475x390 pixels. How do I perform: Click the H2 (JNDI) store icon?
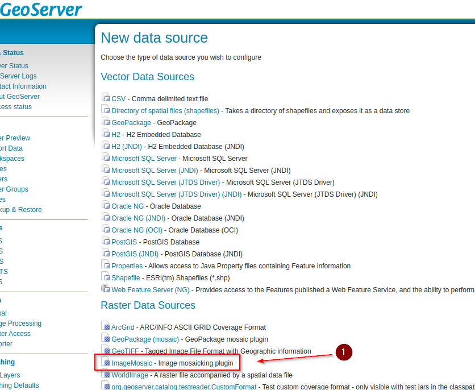click(106, 145)
